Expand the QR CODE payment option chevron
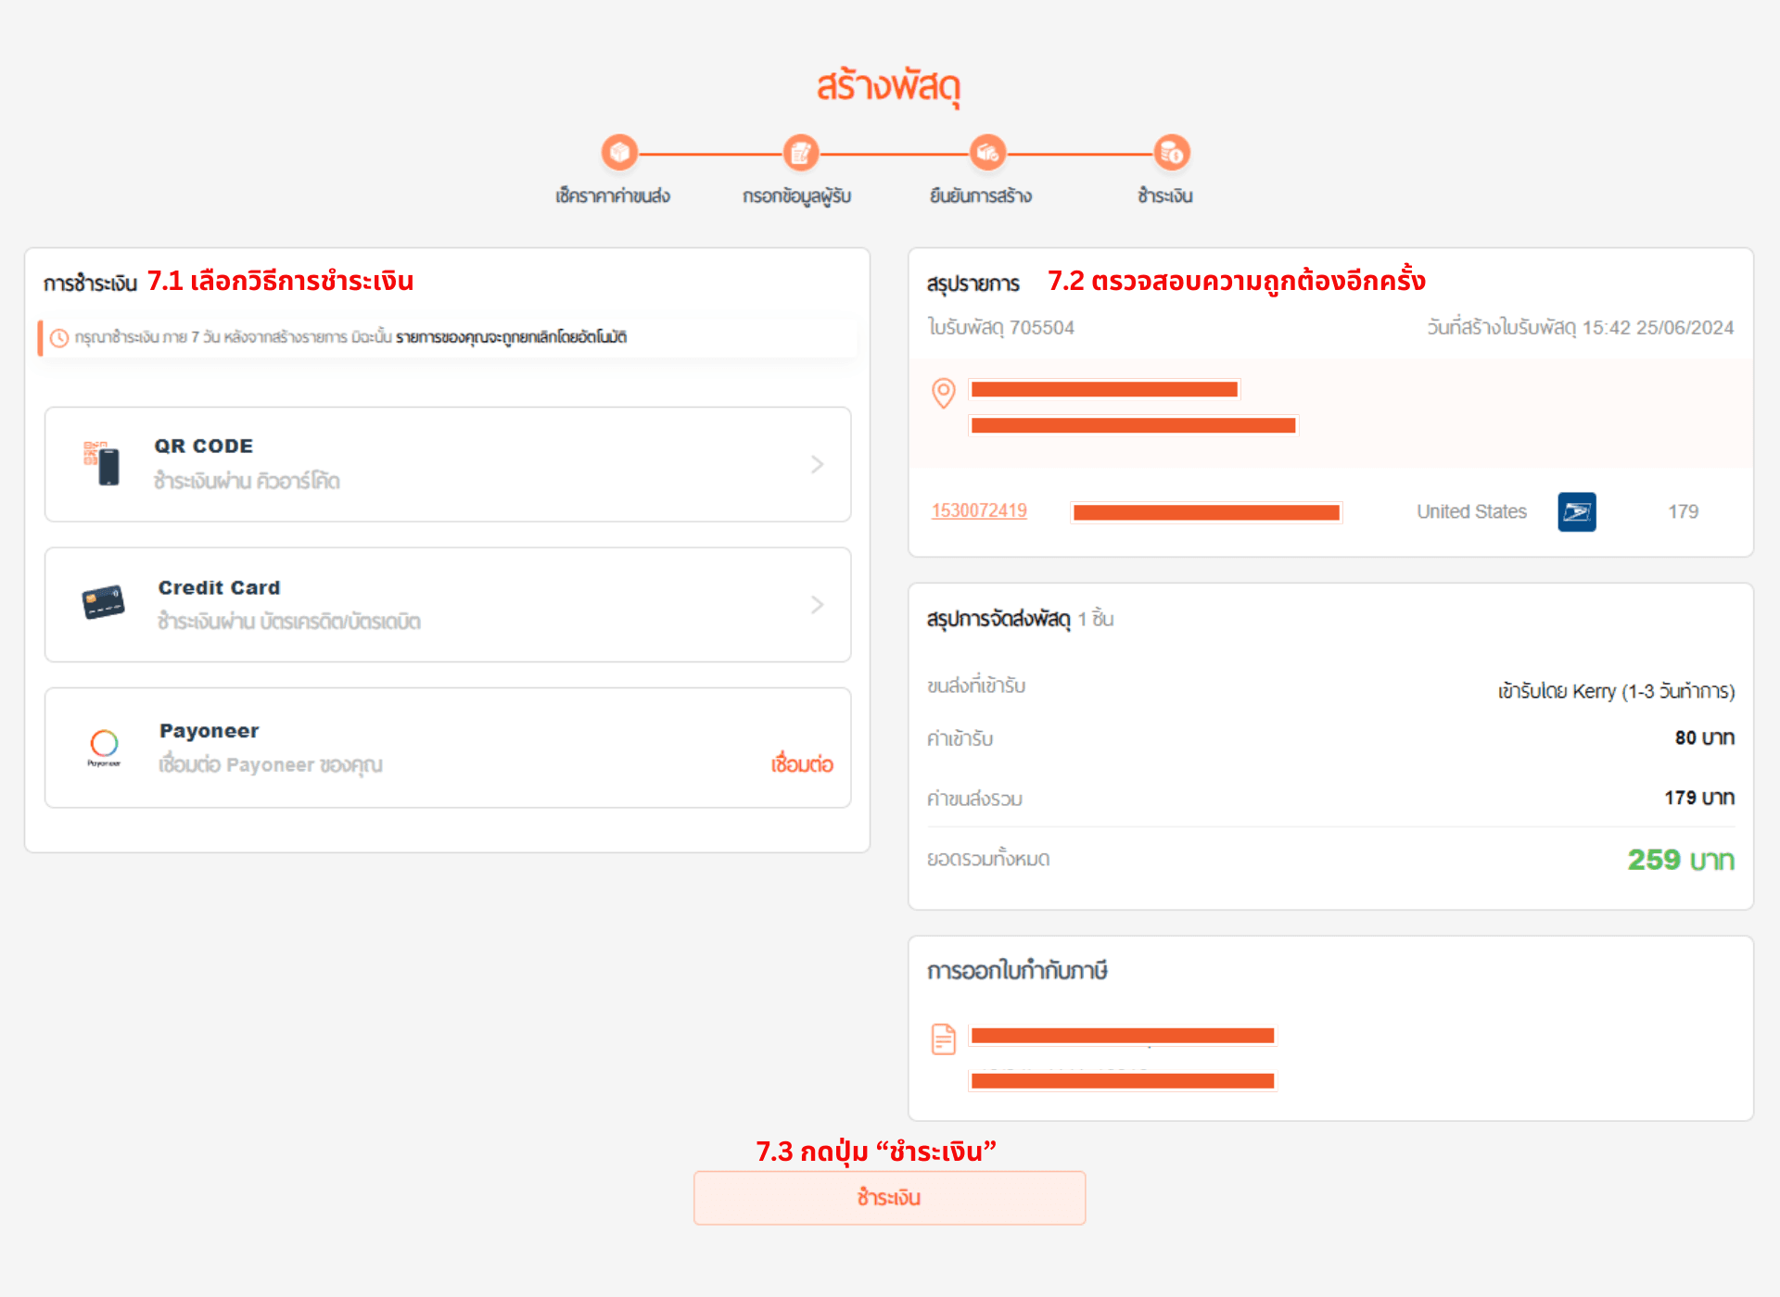This screenshot has height=1297, width=1780. click(817, 464)
